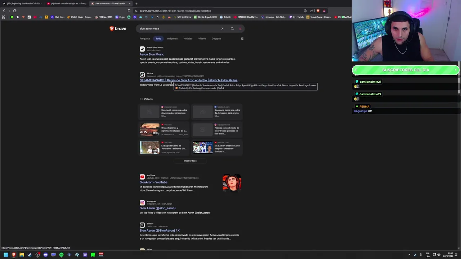461x259 pixels.
Task: Click X Twitter favicon on result
Action: [x=142, y=225]
